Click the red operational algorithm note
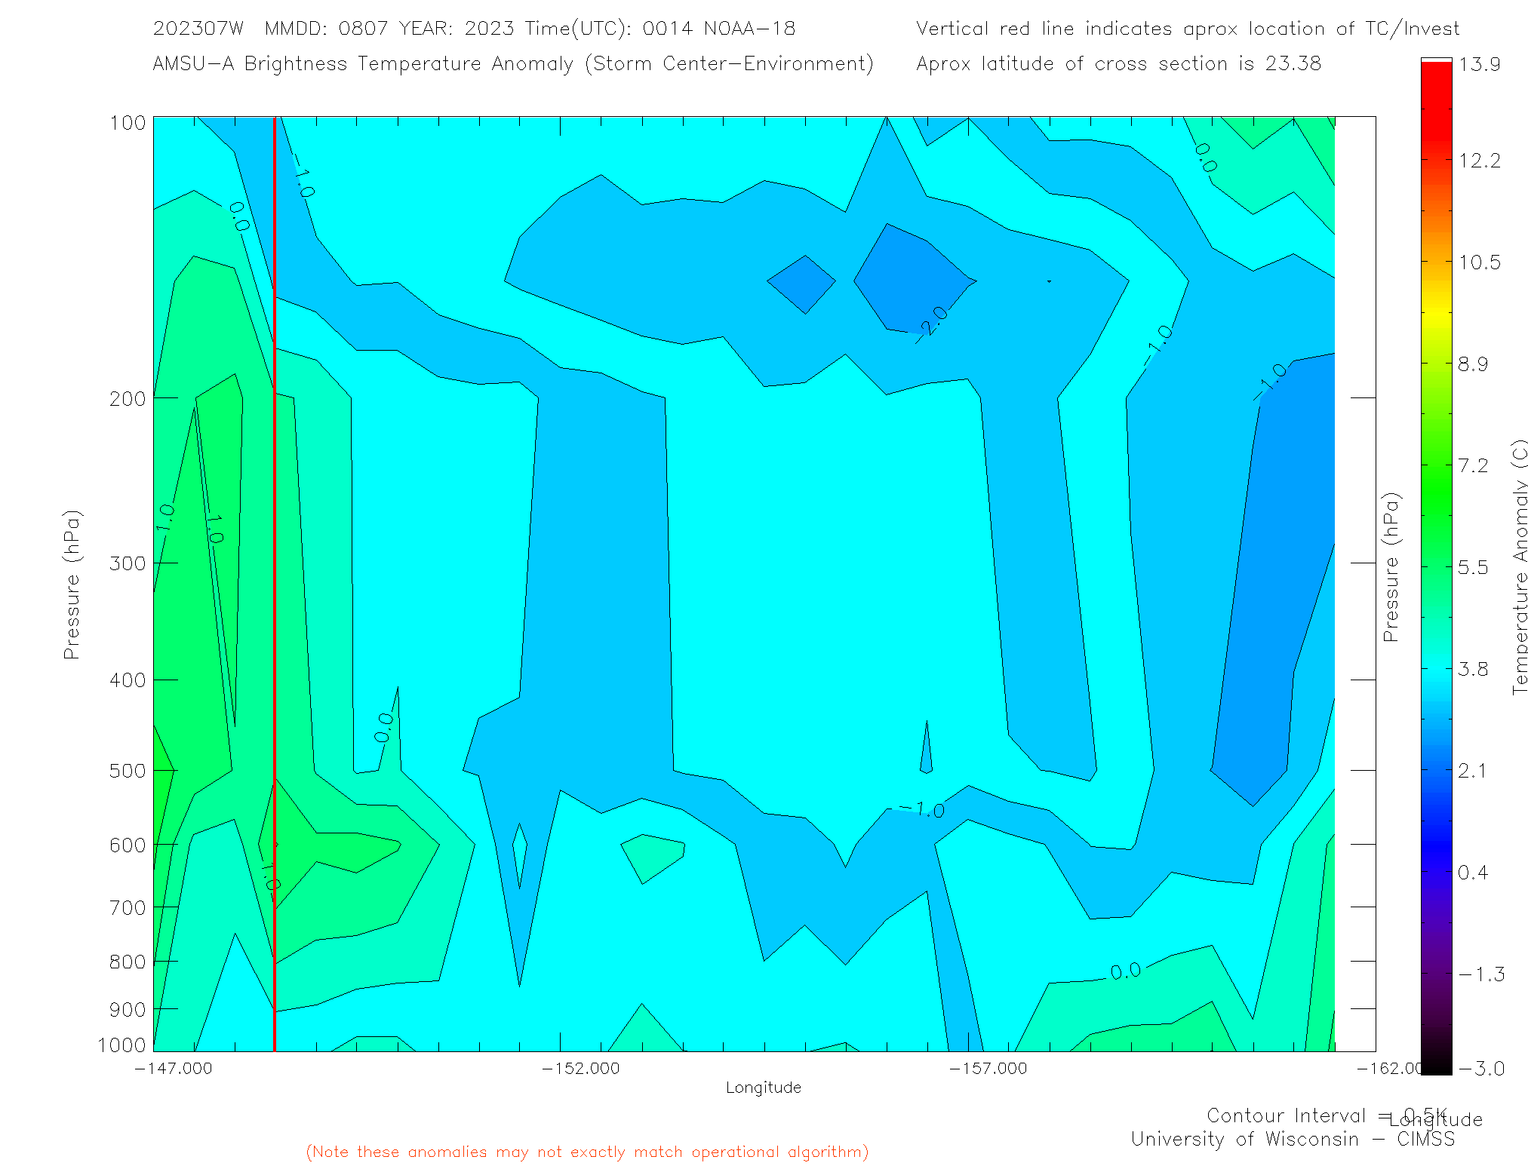Screen dimensions: 1528x1169 (587, 1152)
